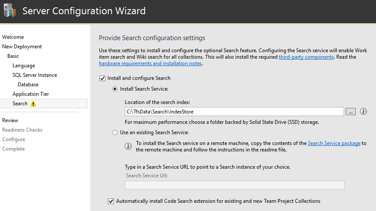Click the browse ellipsis button for index location

tap(351, 112)
